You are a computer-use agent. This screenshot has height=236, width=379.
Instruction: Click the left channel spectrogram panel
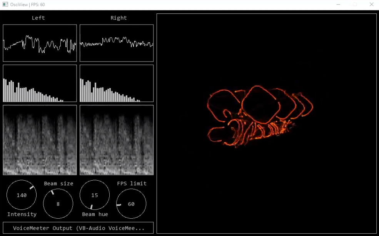(x=40, y=140)
